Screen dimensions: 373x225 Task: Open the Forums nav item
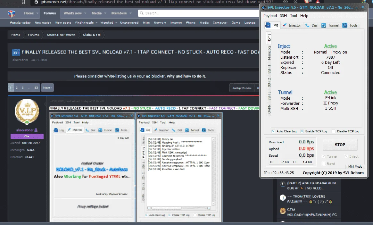pyautogui.click(x=50, y=13)
